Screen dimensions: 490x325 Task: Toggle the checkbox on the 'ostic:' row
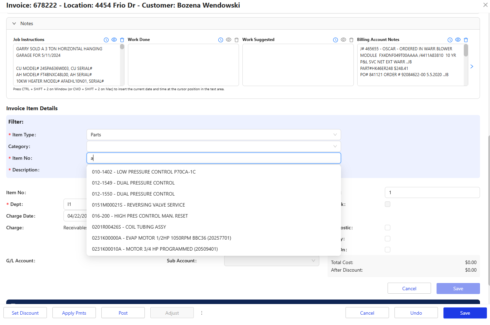click(x=388, y=228)
